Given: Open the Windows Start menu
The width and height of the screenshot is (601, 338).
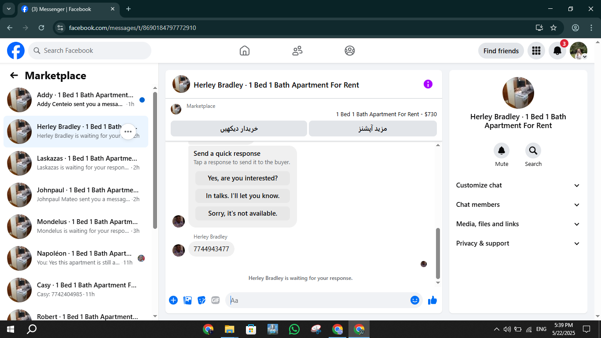Looking at the screenshot, I should (x=11, y=329).
